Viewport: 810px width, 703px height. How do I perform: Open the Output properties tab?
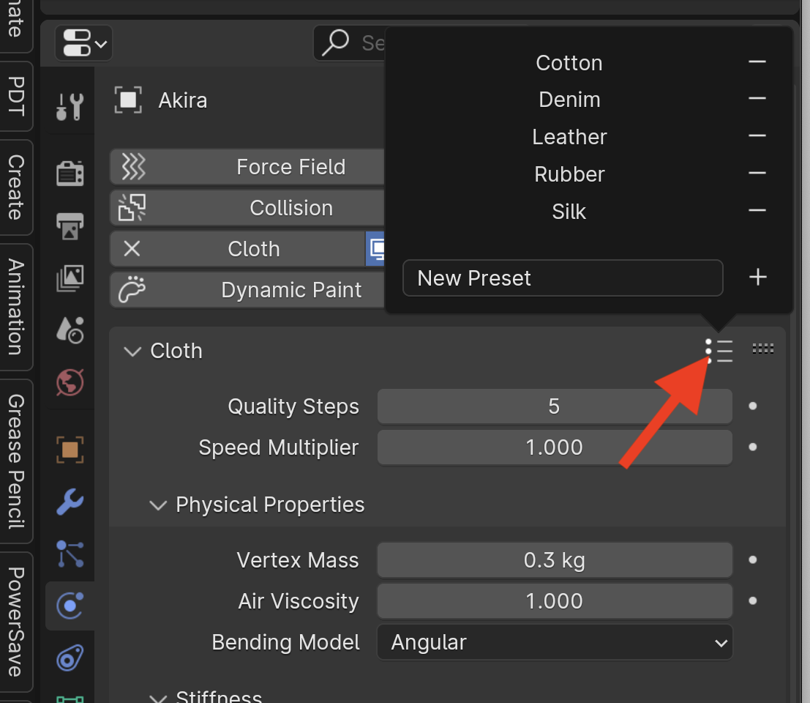pyautogui.click(x=70, y=226)
